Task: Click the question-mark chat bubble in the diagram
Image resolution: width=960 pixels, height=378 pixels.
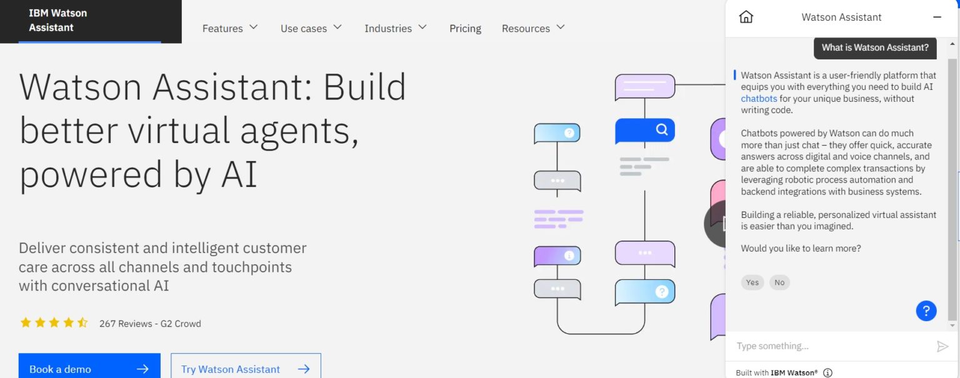Action: tap(645, 291)
